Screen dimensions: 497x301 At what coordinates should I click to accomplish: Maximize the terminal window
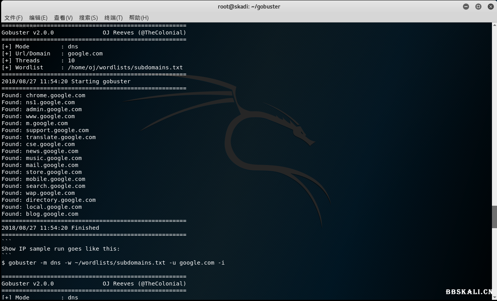(x=478, y=7)
